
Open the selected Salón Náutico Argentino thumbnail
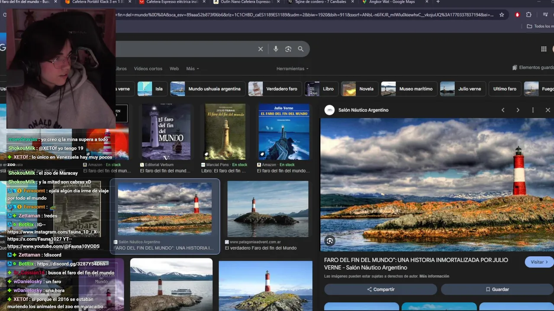165,209
